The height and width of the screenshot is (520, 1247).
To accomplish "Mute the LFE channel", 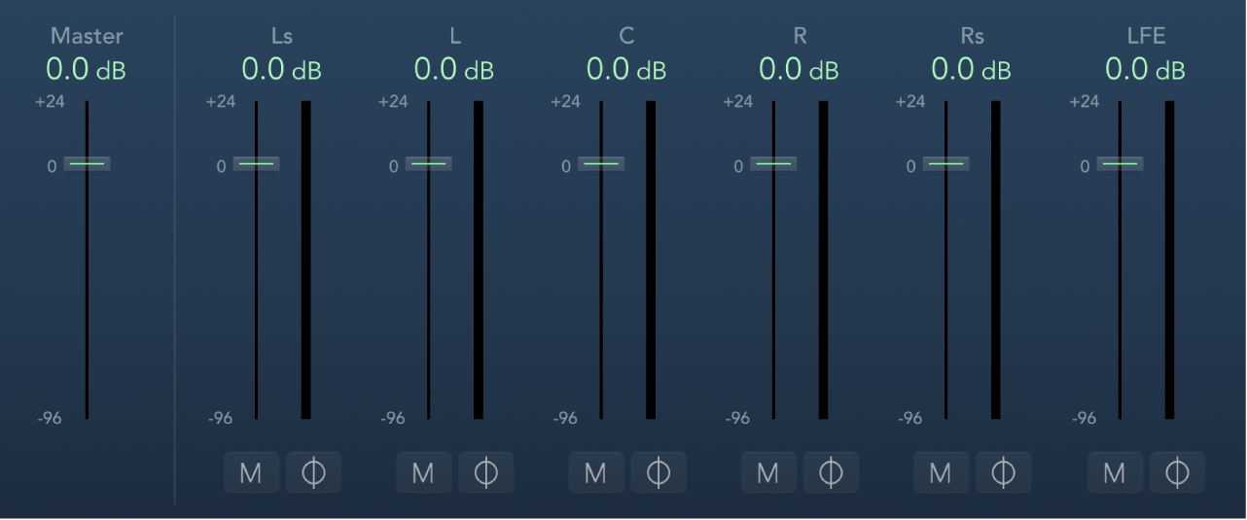I will (x=1115, y=473).
